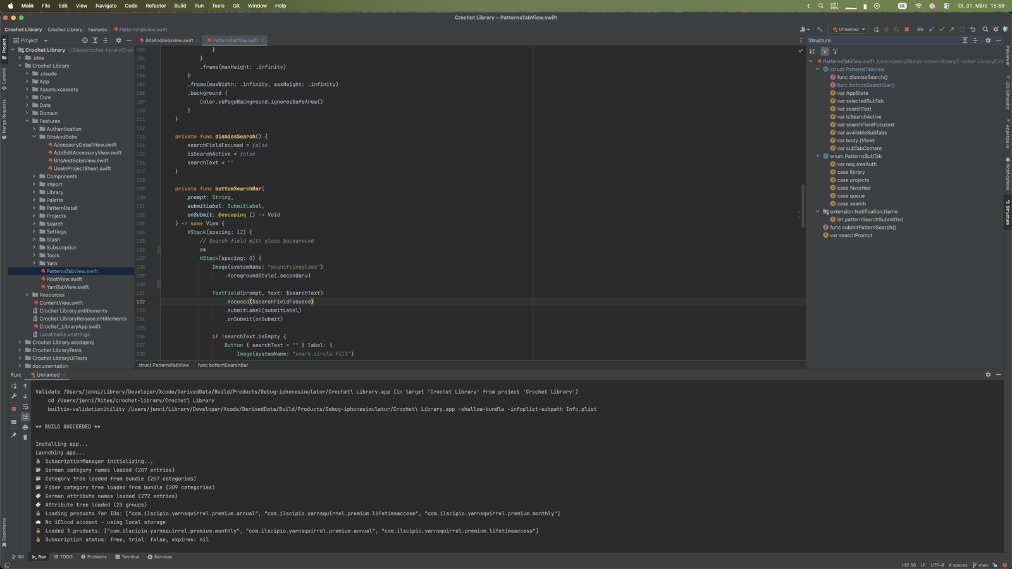Open the Refactor menu
The height and width of the screenshot is (569, 1012).
[x=156, y=6]
